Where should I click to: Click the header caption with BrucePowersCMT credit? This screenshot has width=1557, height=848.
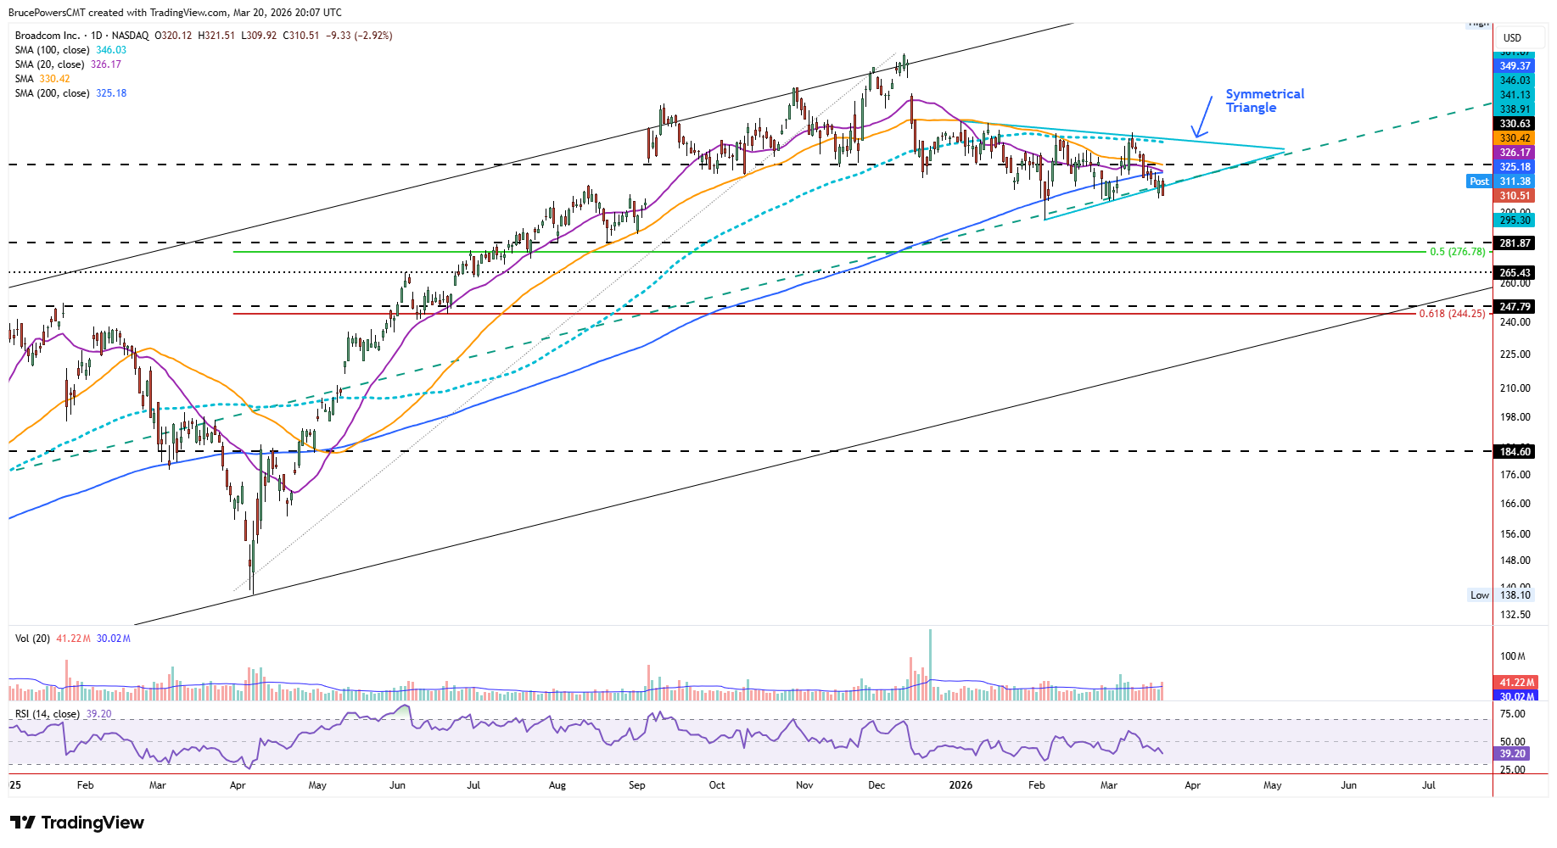pyautogui.click(x=175, y=13)
